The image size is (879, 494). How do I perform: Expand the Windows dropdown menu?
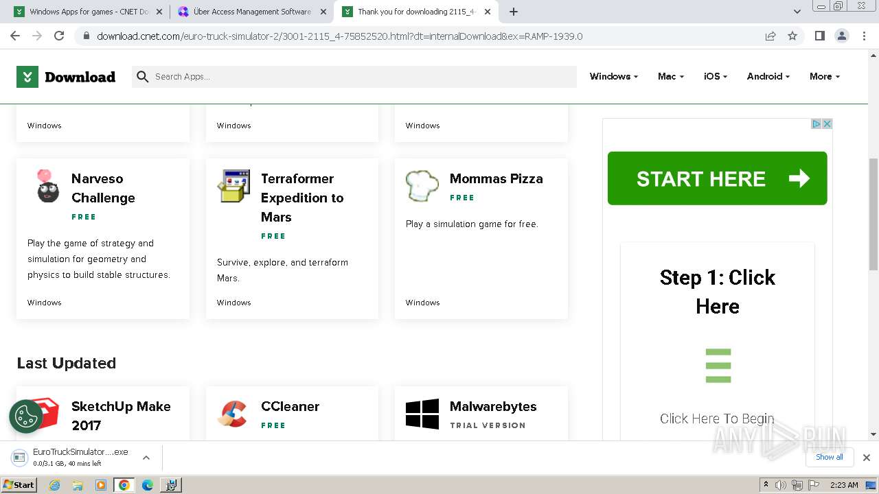click(613, 76)
